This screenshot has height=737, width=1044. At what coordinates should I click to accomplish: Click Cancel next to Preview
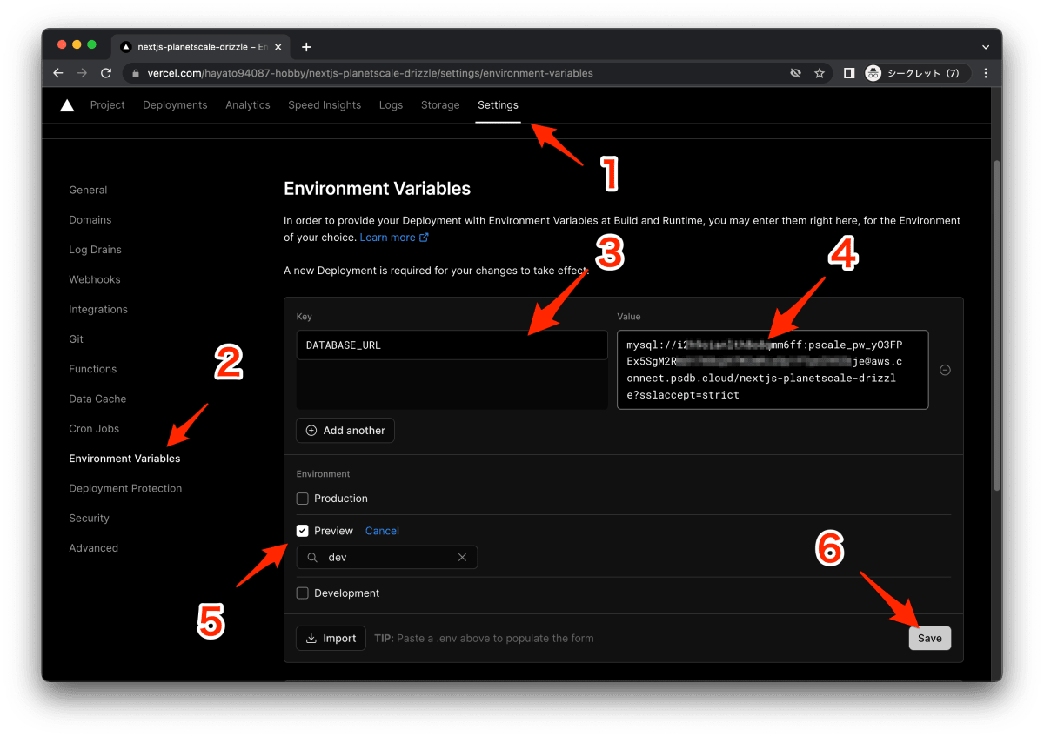[382, 531]
